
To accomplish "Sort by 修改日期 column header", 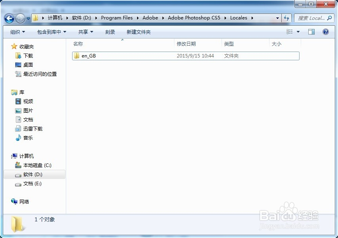I will tap(186, 44).
